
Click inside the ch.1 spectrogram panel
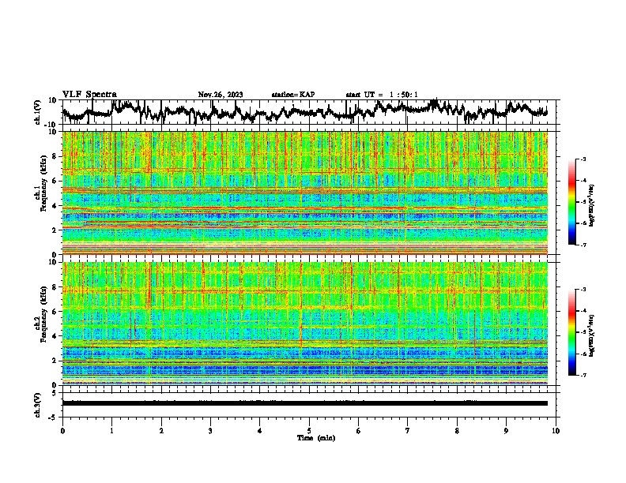(304, 193)
